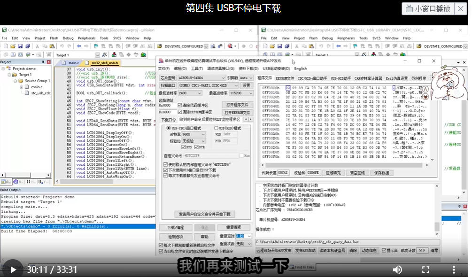The width and height of the screenshot is (472, 277).
Task: Mute the video volume
Action: [x=397, y=269]
